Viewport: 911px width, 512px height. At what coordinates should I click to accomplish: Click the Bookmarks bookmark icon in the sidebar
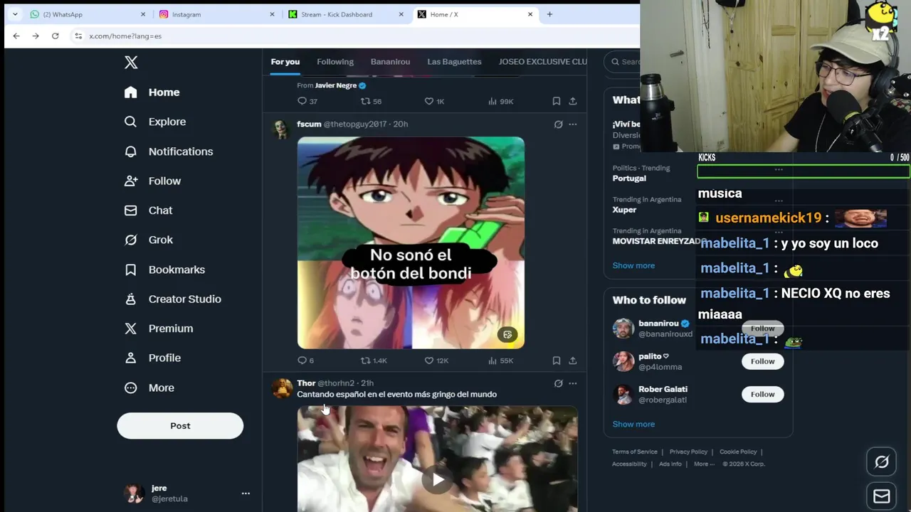131,270
